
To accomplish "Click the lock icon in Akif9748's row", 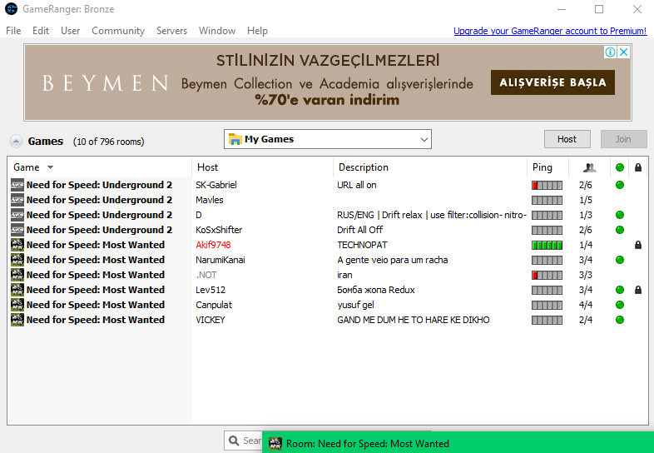I will click(x=637, y=245).
